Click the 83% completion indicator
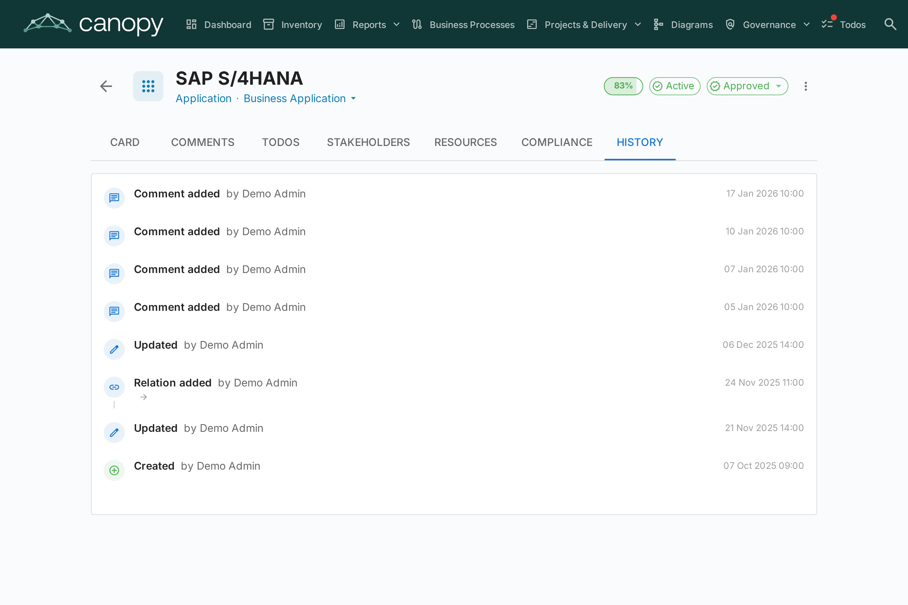Image resolution: width=908 pixels, height=605 pixels. (x=623, y=86)
